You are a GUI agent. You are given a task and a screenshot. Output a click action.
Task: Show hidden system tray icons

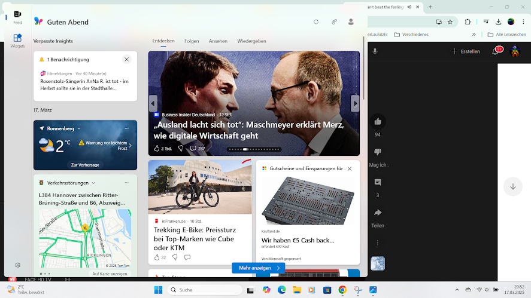(x=457, y=290)
